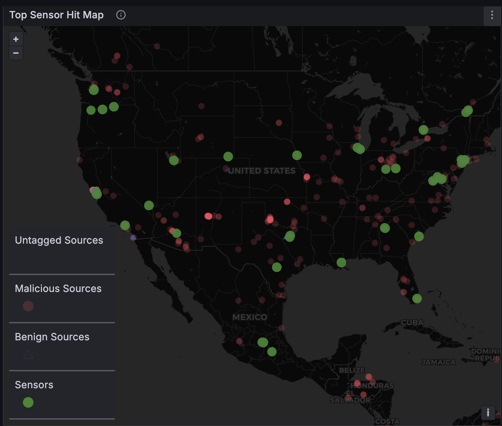Select the Benign Sources legend label

click(52, 337)
